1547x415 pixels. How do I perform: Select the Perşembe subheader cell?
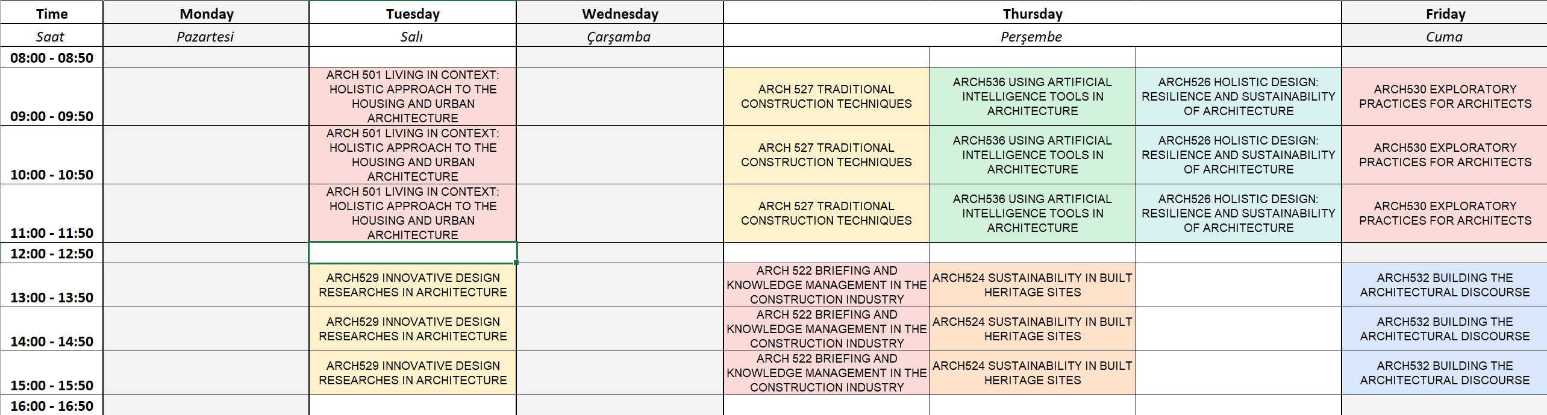click(x=1032, y=36)
